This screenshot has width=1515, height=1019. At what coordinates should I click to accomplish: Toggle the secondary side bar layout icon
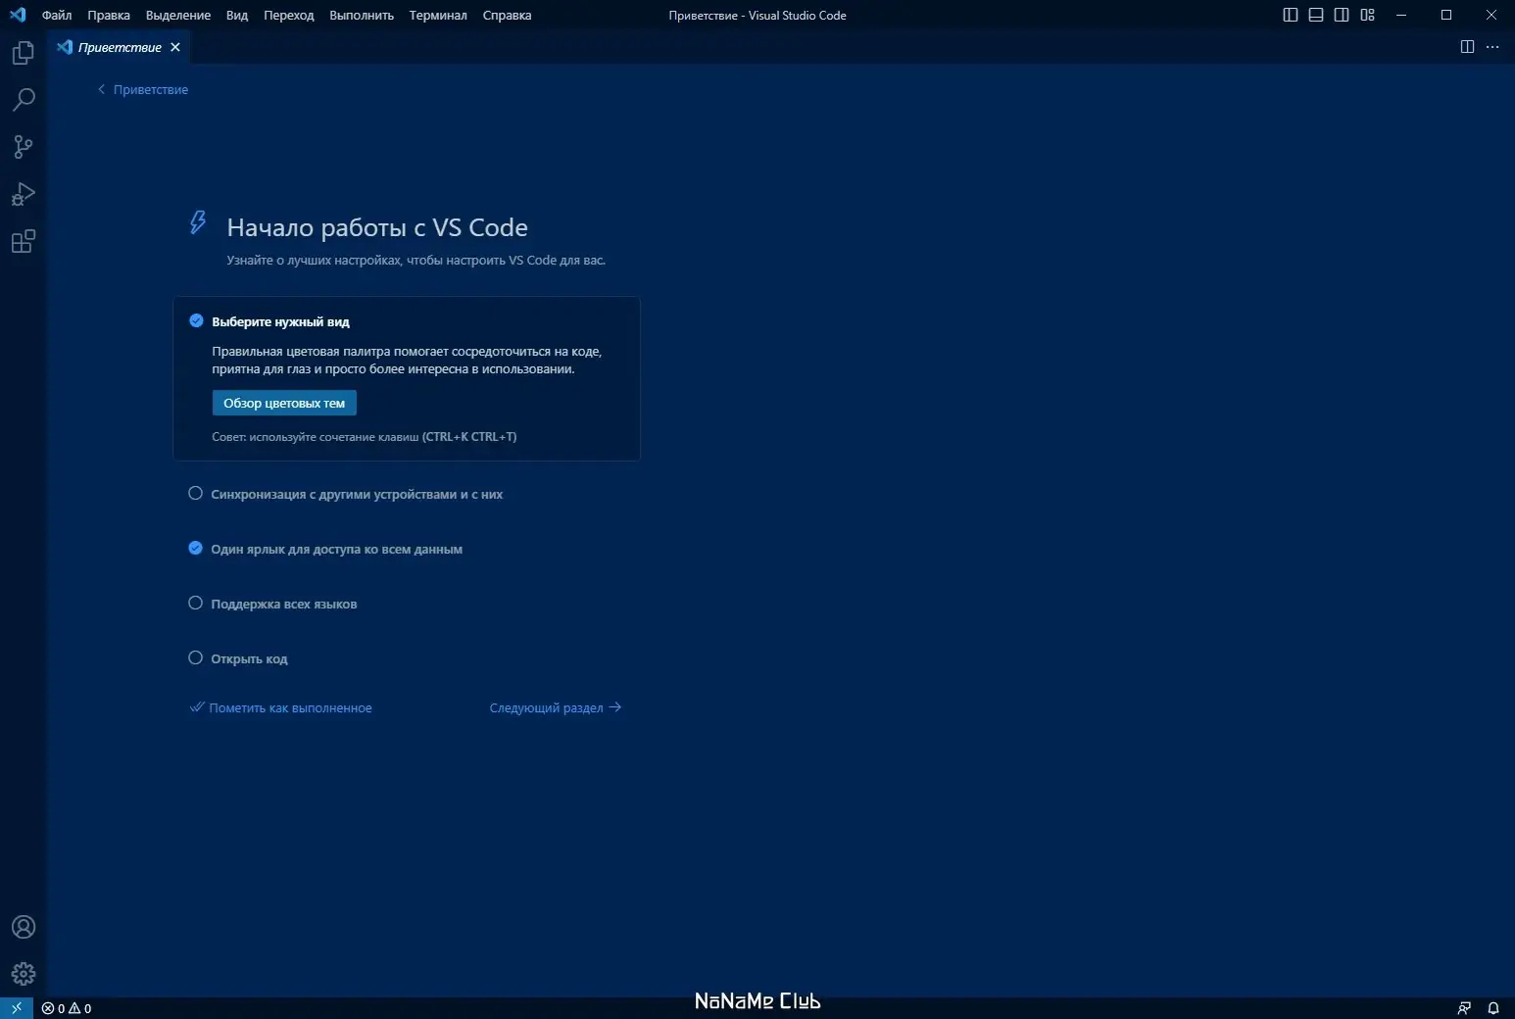click(1342, 15)
